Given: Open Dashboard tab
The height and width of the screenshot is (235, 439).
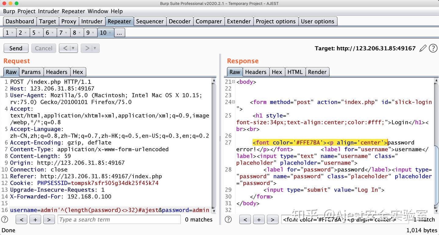Looking at the screenshot, I should click(20, 21).
